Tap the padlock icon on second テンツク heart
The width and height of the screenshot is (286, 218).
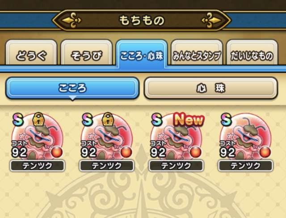[108, 119]
